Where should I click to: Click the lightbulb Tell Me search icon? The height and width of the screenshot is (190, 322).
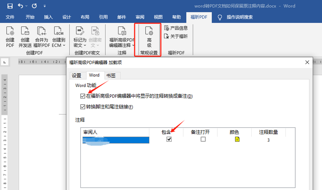click(220, 17)
